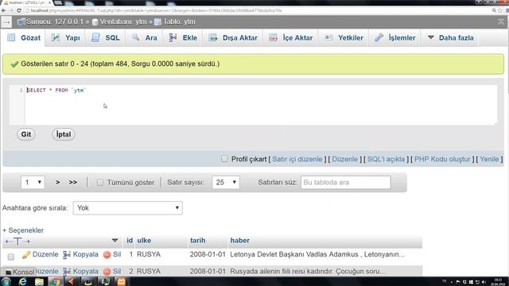This screenshot has height=286, width=509.
Task: Click the full texts toggle arrows icon
Action: point(17,241)
